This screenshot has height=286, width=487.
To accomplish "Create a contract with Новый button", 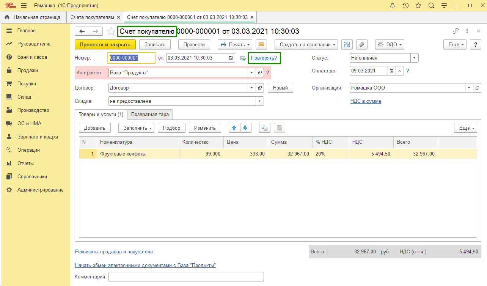I will click(x=281, y=88).
